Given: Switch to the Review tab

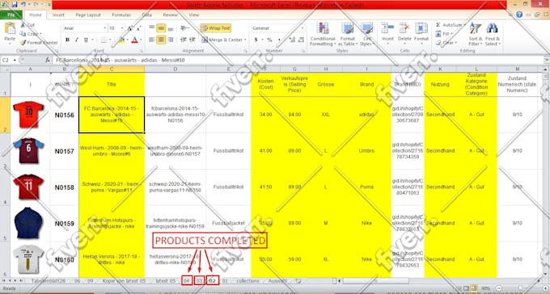Looking at the screenshot, I should click(171, 15).
